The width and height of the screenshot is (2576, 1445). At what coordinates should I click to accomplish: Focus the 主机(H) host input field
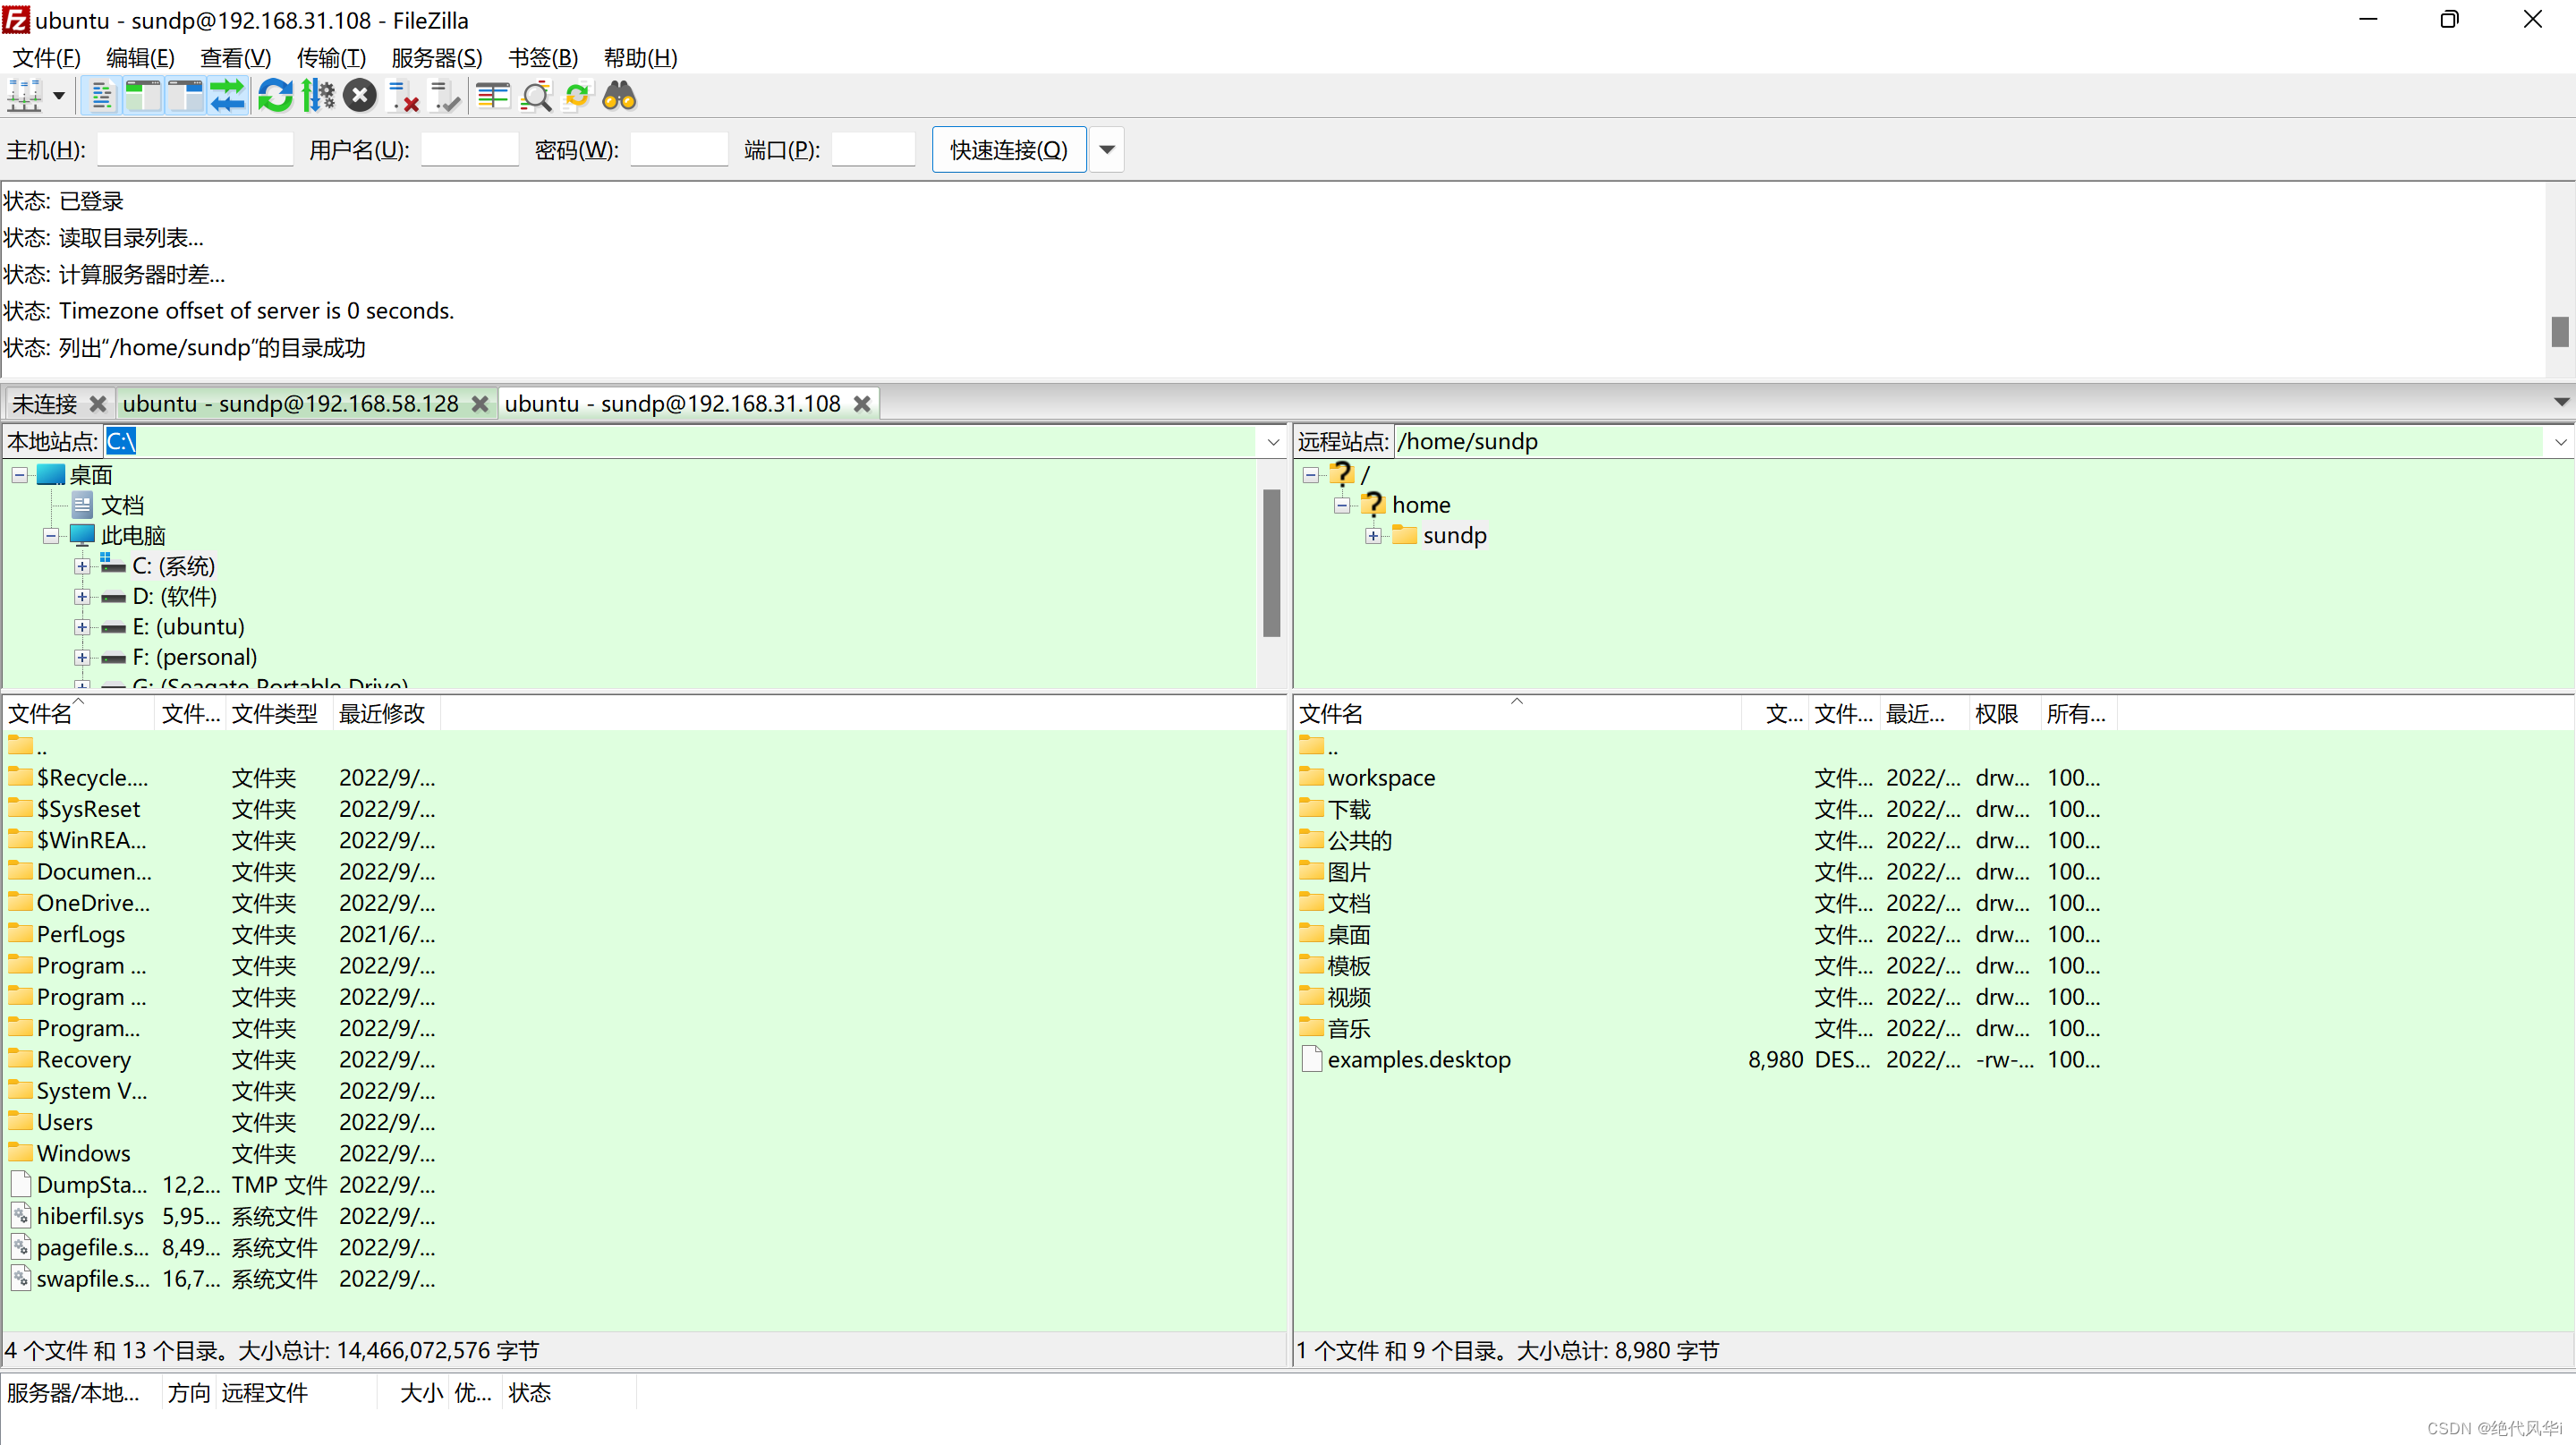coord(195,150)
